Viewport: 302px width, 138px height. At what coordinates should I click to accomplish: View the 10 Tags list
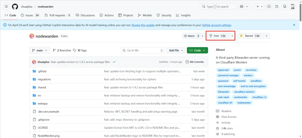80,51
